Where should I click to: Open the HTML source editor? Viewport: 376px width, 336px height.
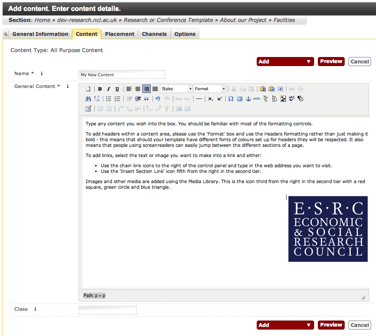click(257, 99)
